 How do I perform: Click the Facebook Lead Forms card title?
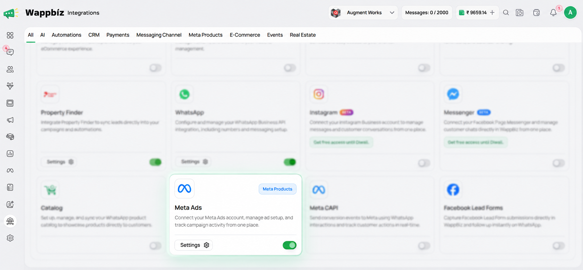tap(473, 208)
